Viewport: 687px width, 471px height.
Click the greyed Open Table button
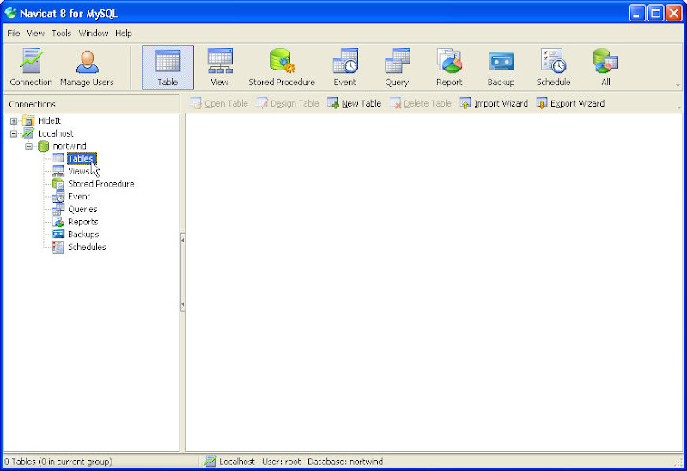pos(219,103)
